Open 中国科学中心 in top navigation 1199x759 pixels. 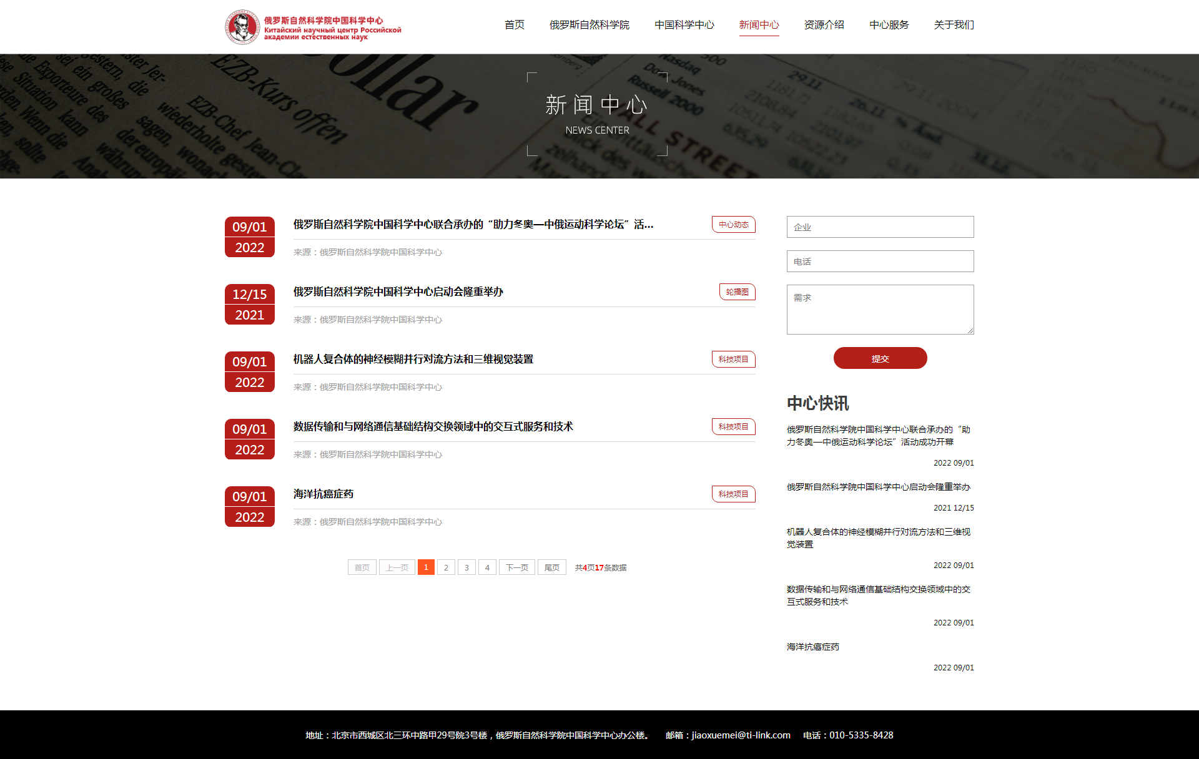(684, 25)
